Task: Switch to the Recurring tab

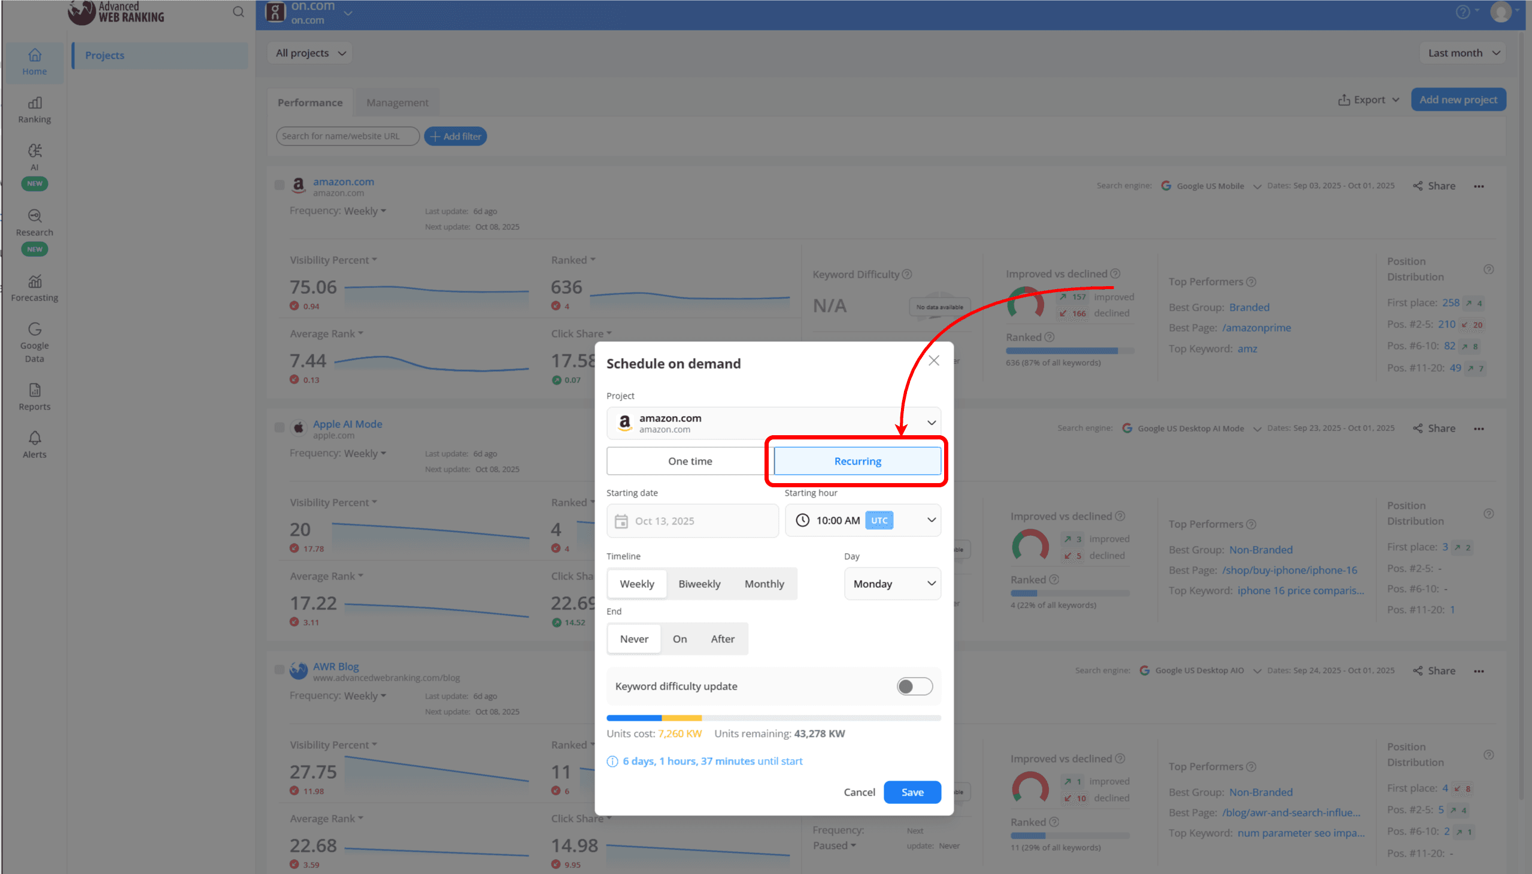Action: [x=857, y=461]
